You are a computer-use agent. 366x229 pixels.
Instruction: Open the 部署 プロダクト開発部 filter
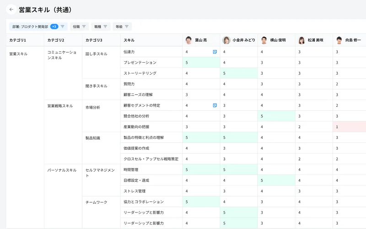point(30,27)
